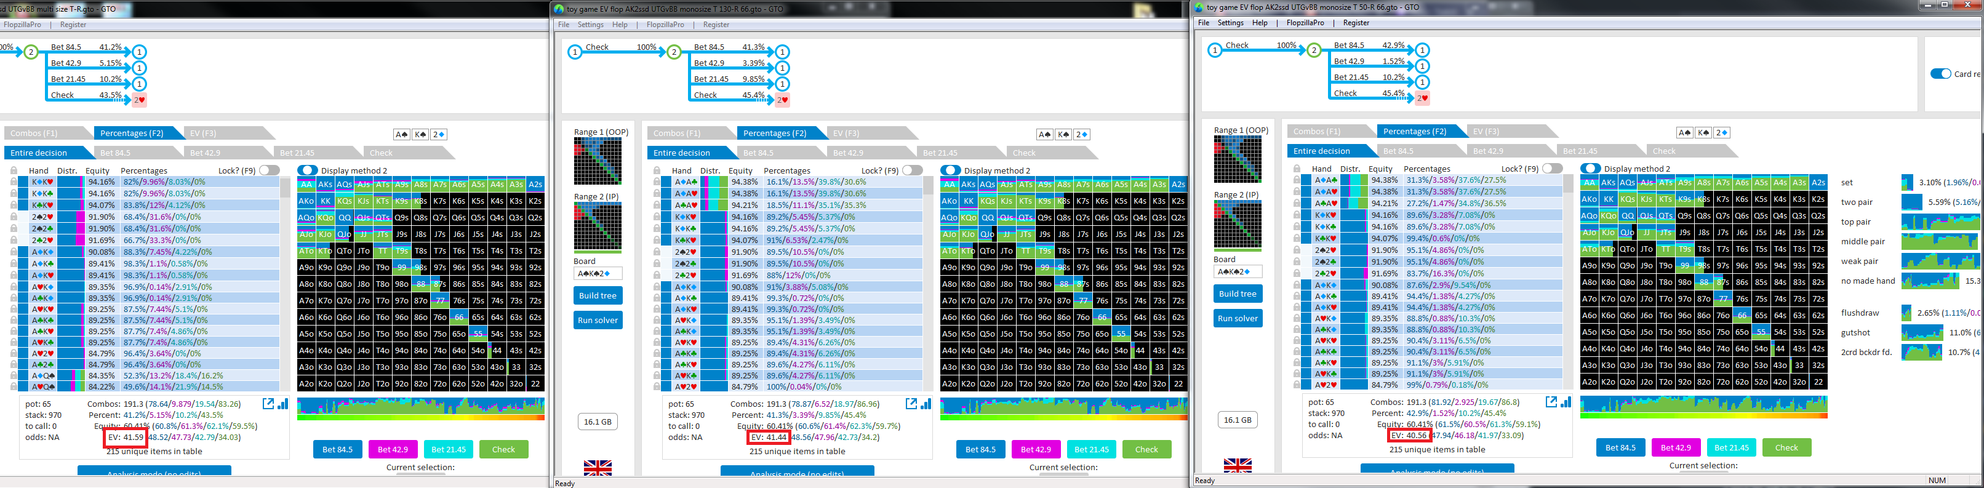Click Build tree in T 130-R 66 window

[598, 295]
